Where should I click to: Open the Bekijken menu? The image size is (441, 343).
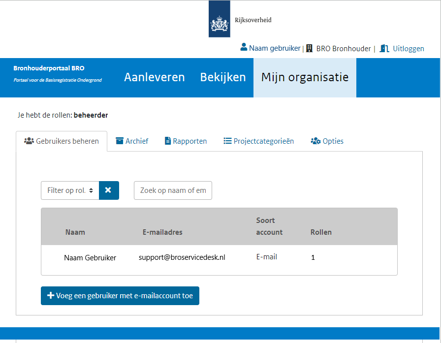222,77
